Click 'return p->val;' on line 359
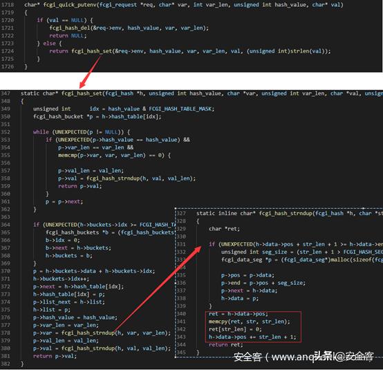 click(80, 186)
